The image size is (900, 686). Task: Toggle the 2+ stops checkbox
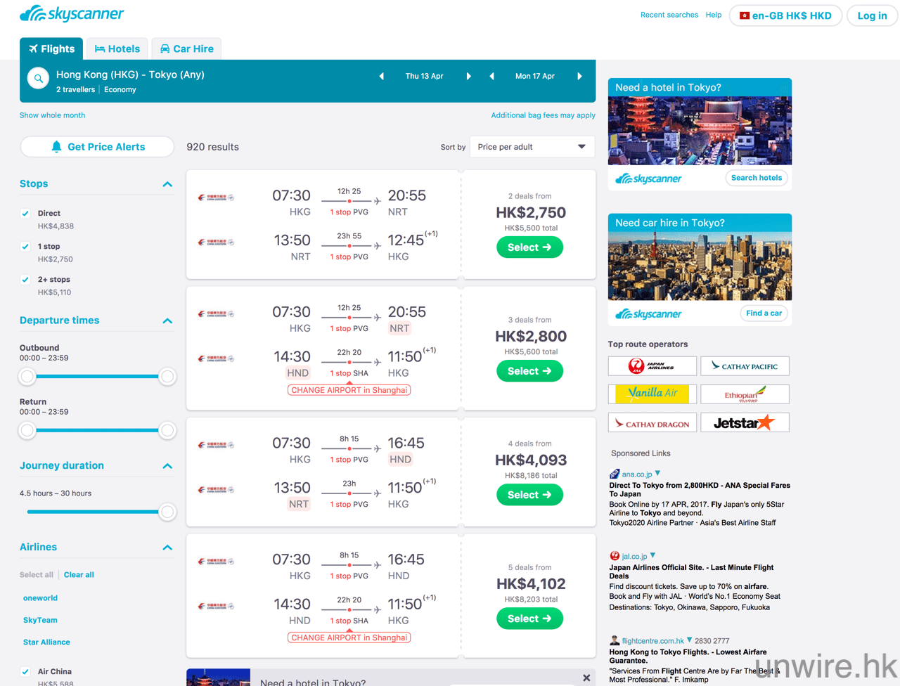pyautogui.click(x=26, y=280)
